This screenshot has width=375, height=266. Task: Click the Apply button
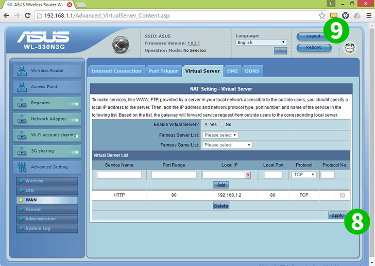337,216
